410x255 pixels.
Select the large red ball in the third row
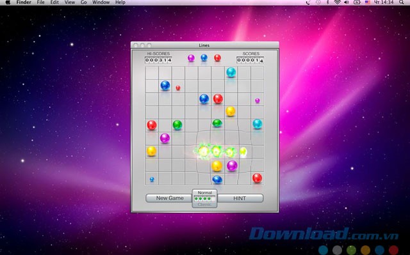[x=218, y=99]
